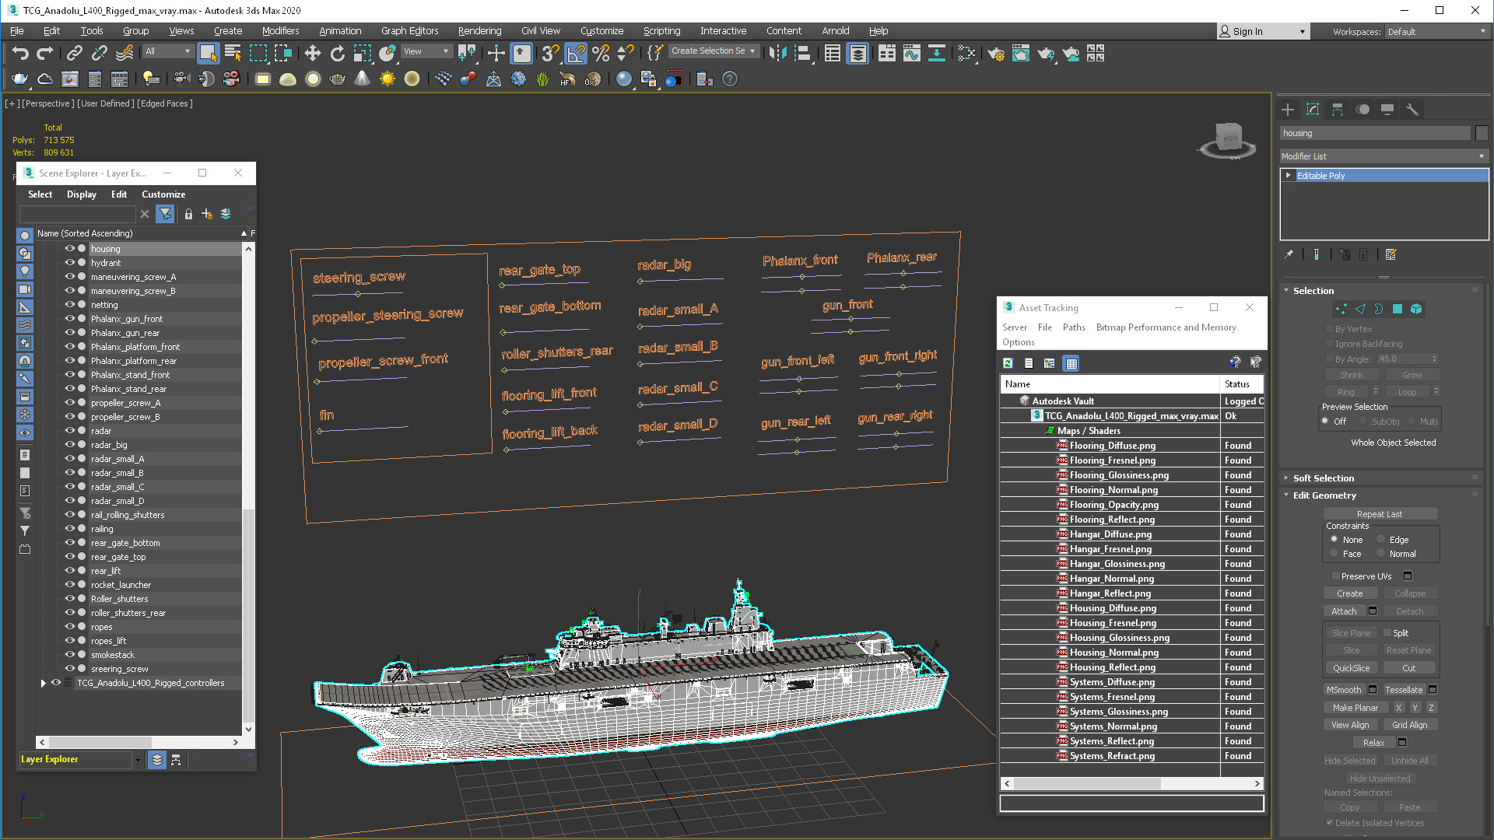Open the Sign In dropdown

[x=1263, y=32]
